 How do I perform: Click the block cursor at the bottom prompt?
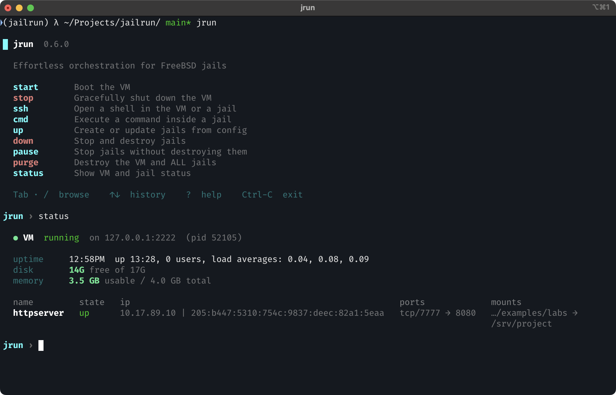pos(41,345)
